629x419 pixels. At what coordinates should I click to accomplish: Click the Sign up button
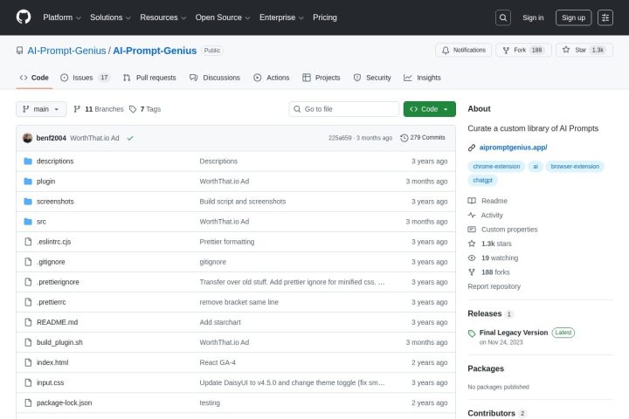pos(573,17)
